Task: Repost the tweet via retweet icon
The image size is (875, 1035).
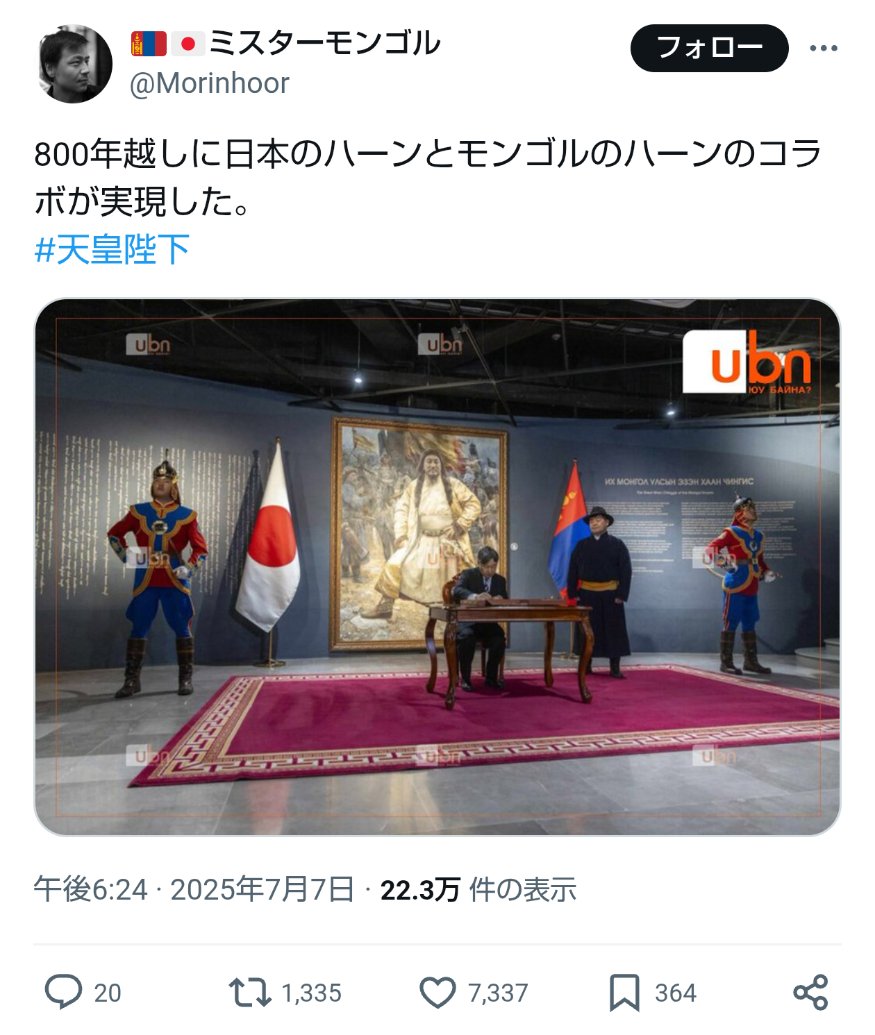Action: pyautogui.click(x=250, y=992)
